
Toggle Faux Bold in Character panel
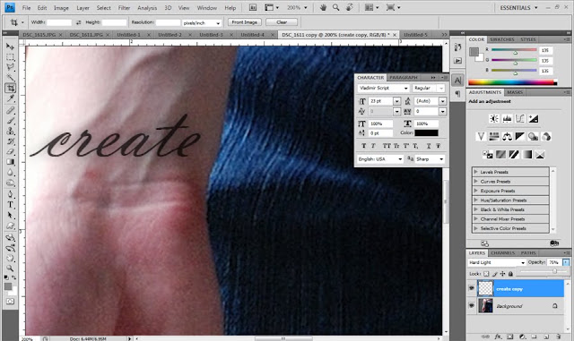(x=363, y=146)
